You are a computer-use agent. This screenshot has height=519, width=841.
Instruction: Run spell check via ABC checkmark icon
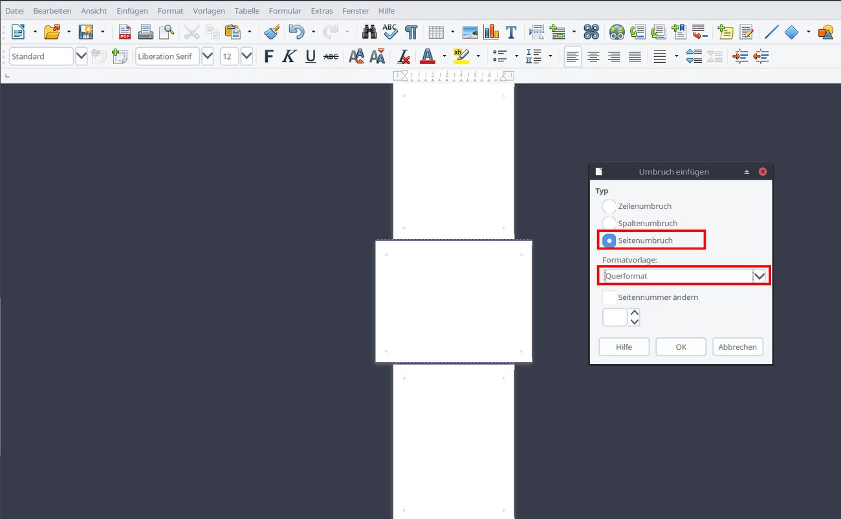(389, 31)
